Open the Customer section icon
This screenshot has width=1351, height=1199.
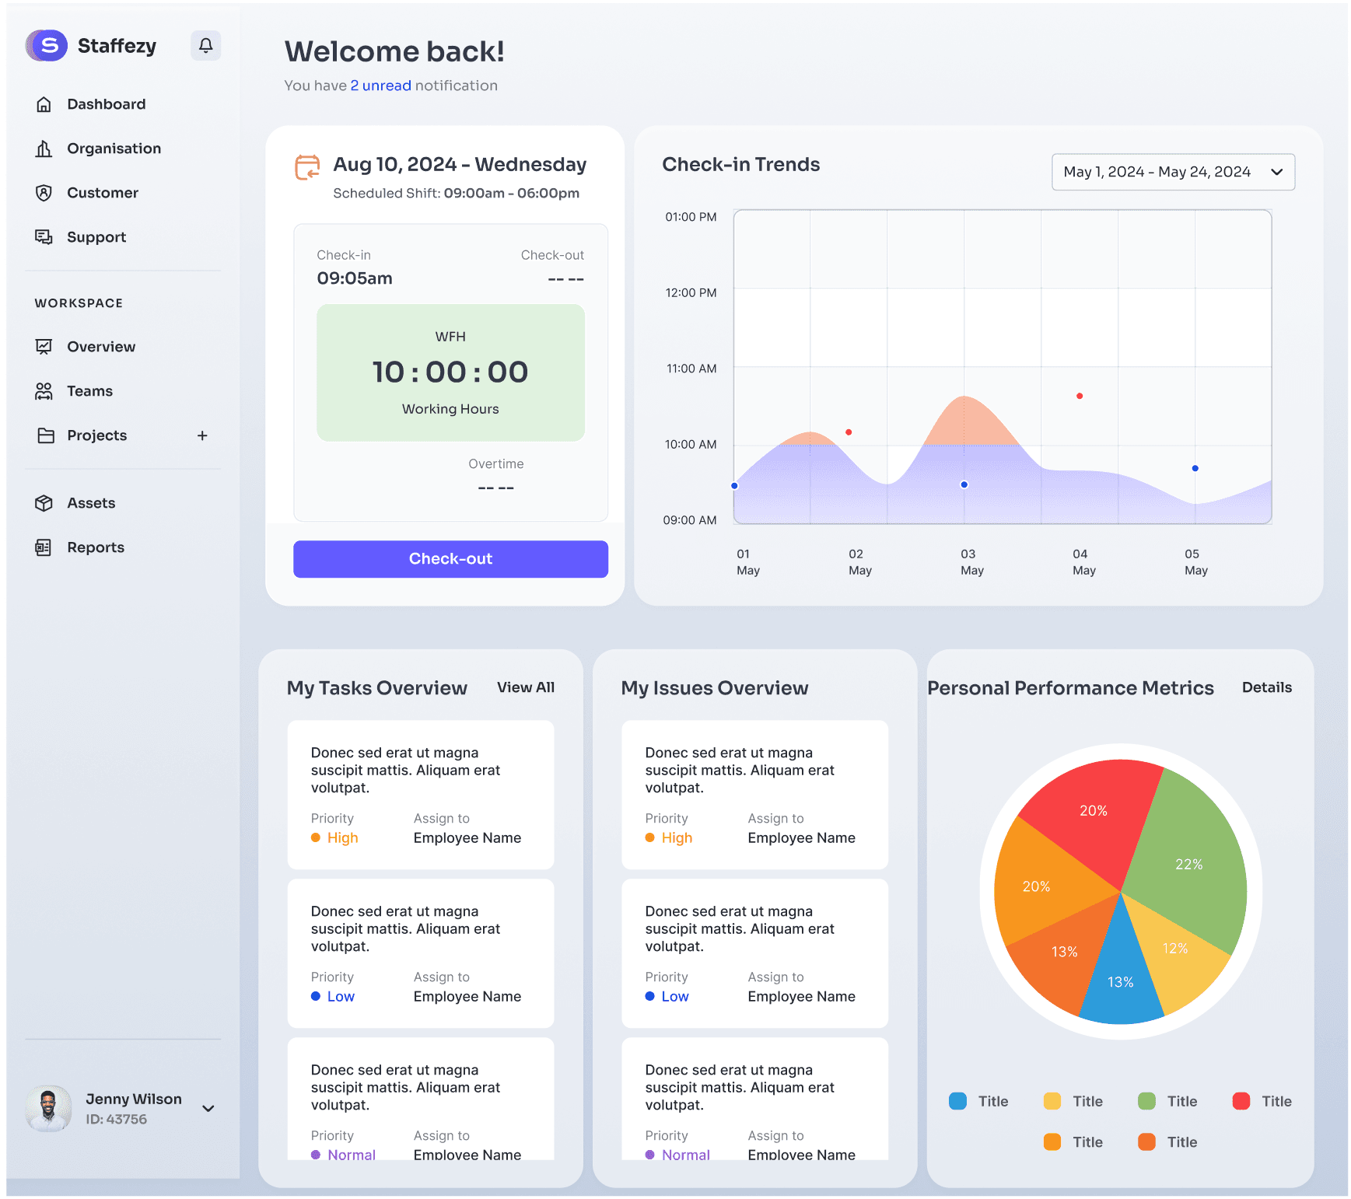[44, 192]
